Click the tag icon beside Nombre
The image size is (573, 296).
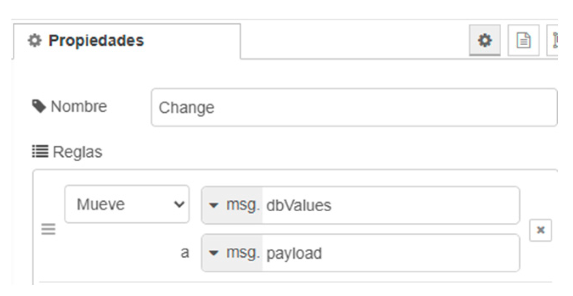point(39,107)
